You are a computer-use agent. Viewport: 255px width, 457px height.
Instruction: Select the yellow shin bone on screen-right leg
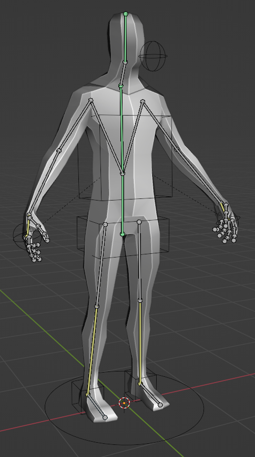pyautogui.click(x=140, y=342)
